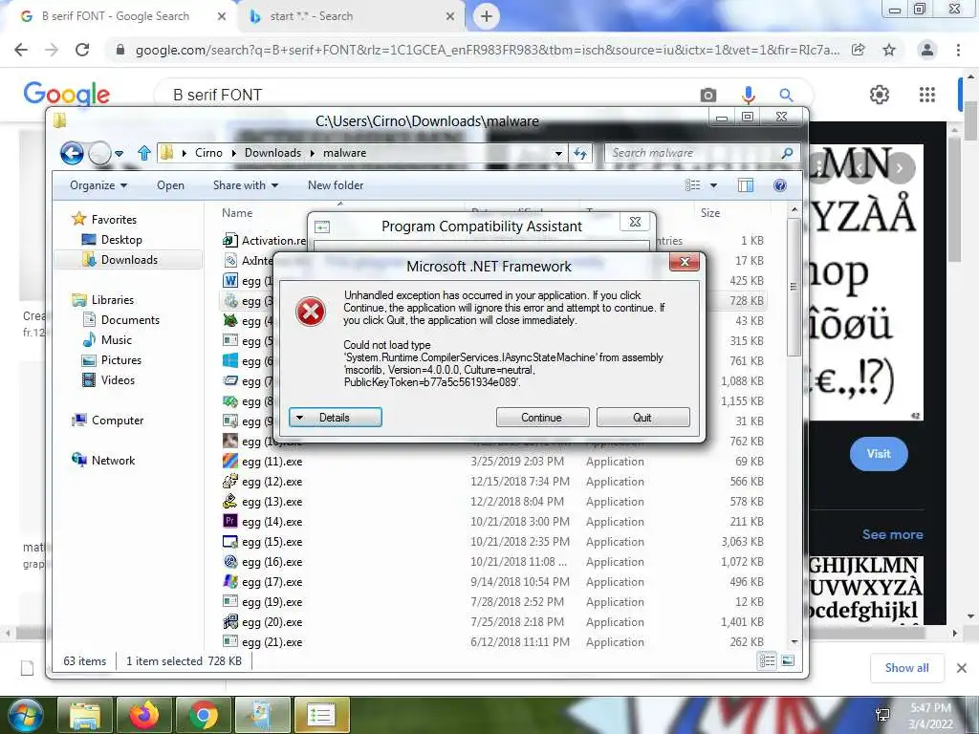Select Libraries in the navigation pane

pyautogui.click(x=113, y=300)
